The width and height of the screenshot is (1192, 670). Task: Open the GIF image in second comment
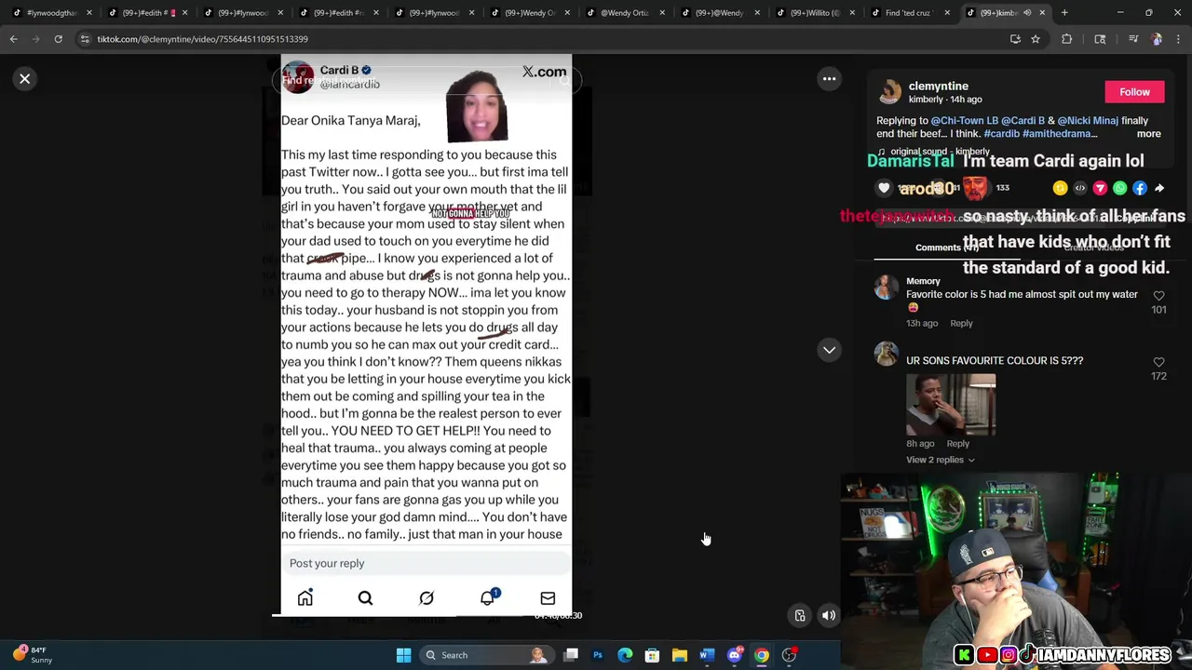(x=951, y=405)
